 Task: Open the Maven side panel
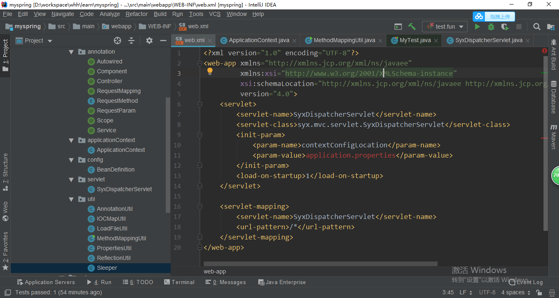click(x=553, y=137)
